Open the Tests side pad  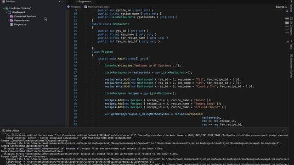pos(291,44)
